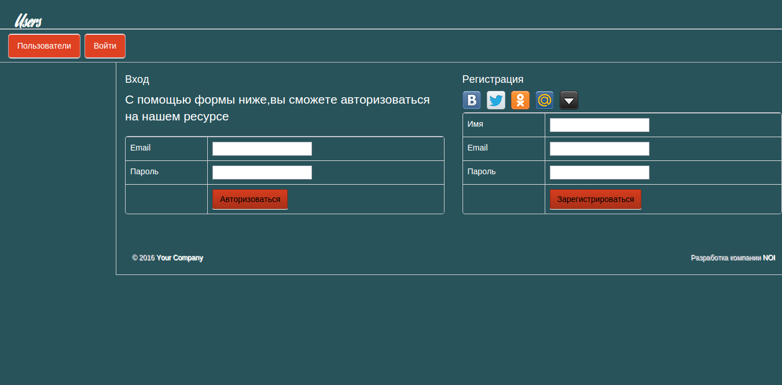Focus the registration Пароль input field
Viewport: 782px width, 385px height.
600,173
